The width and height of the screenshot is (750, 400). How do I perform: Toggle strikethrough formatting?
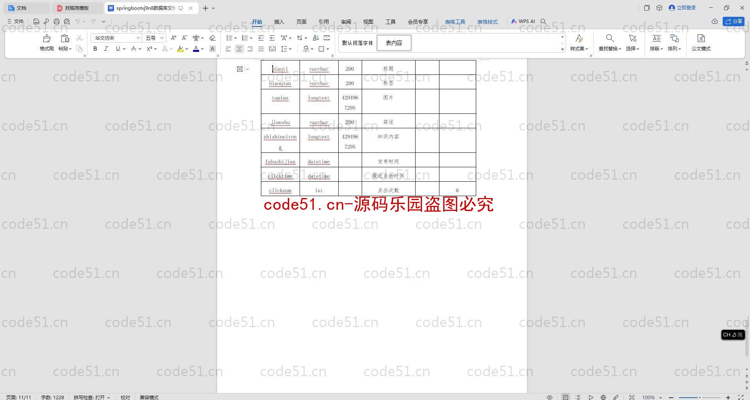tap(134, 49)
